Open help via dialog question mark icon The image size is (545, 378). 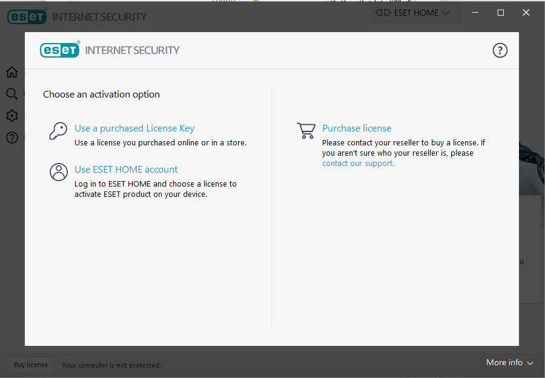(x=500, y=50)
